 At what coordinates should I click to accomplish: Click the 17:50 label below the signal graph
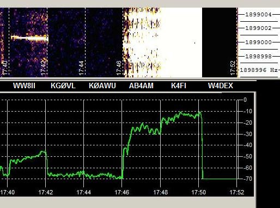(x=199, y=192)
